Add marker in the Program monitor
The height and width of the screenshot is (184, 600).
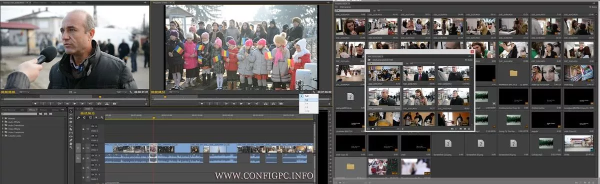coord(202,103)
